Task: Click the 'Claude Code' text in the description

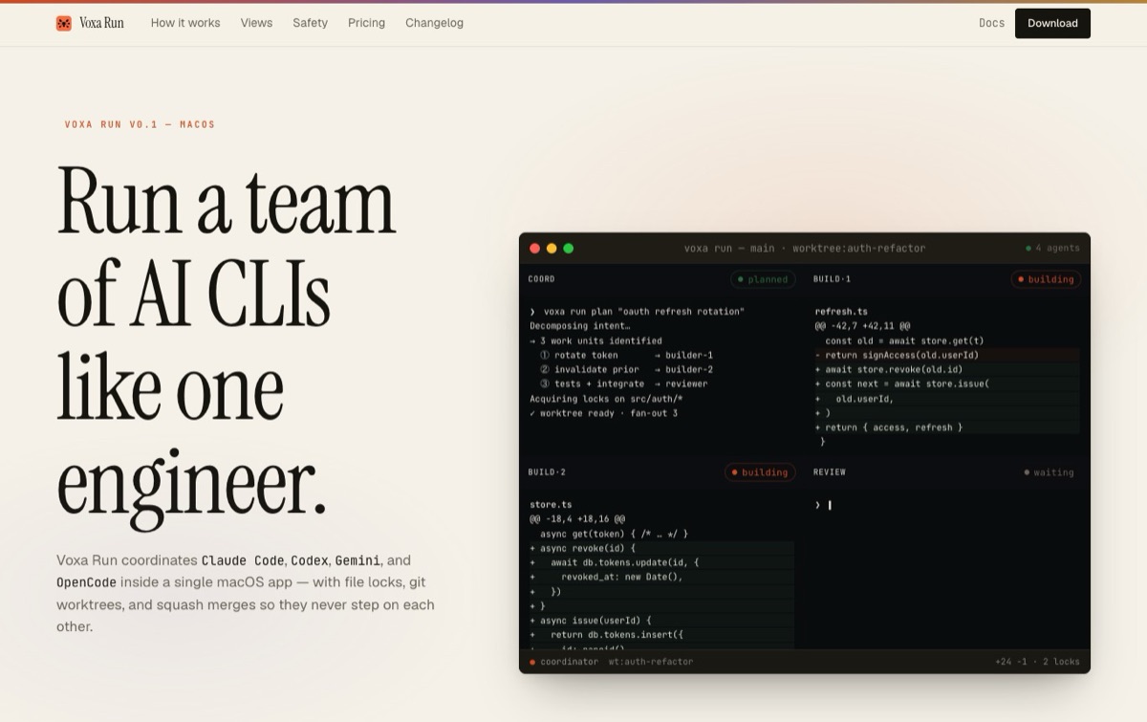Action: pos(243,560)
